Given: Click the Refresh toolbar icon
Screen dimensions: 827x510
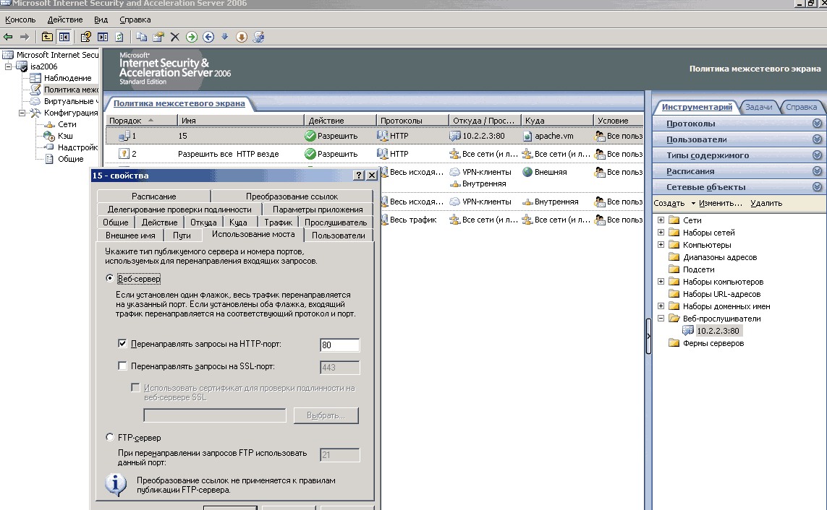Looking at the screenshot, I should pyautogui.click(x=119, y=37).
